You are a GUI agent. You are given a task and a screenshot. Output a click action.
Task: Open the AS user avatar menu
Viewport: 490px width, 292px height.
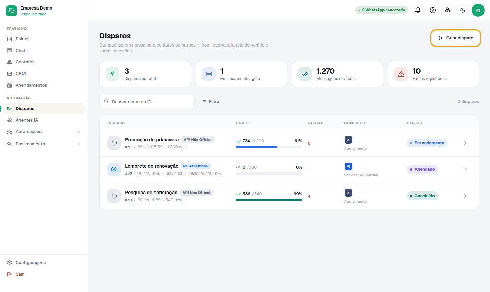click(478, 10)
